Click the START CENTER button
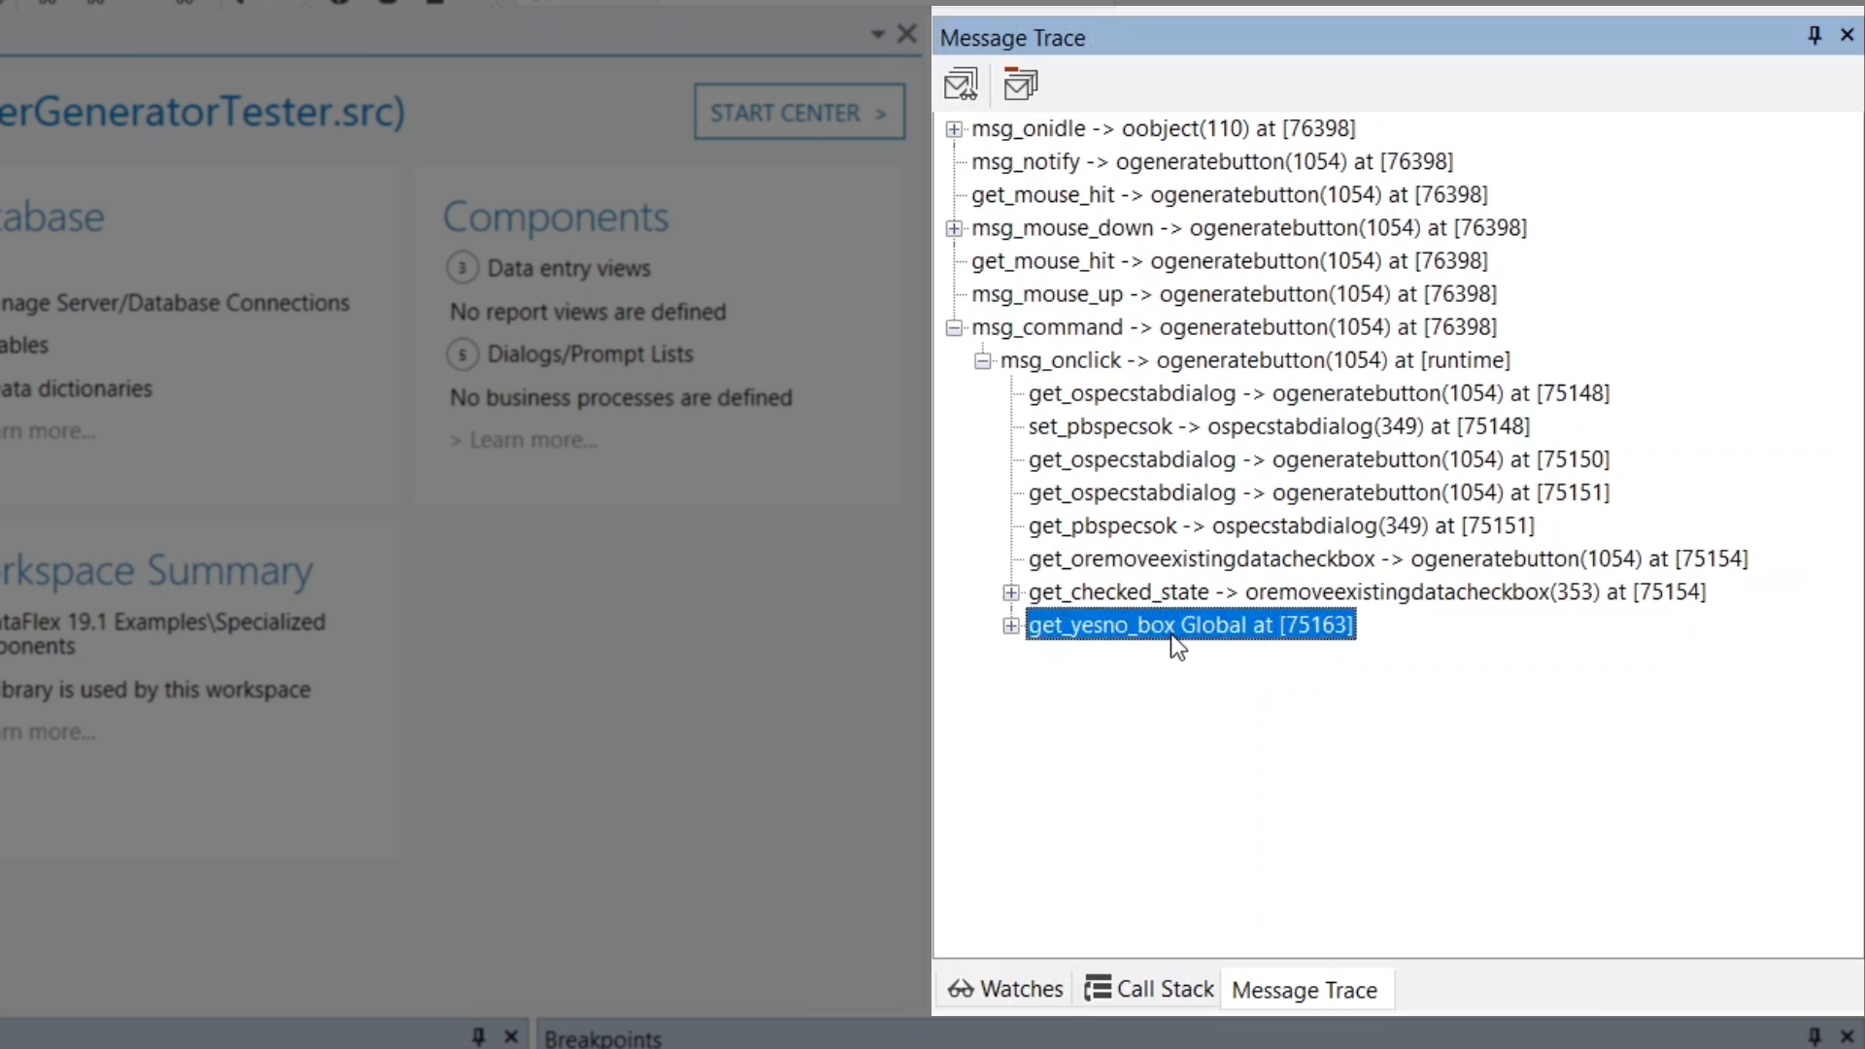This screenshot has width=1865, height=1049. point(798,113)
